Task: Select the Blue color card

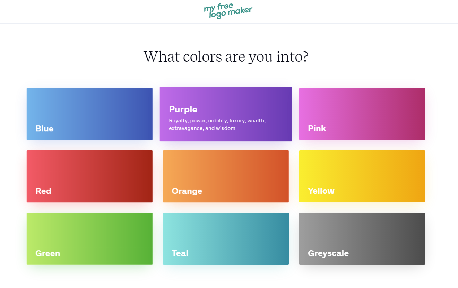Action: [x=89, y=114]
